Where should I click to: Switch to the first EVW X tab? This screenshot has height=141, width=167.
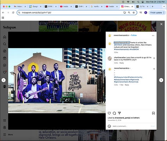(50, 7)
